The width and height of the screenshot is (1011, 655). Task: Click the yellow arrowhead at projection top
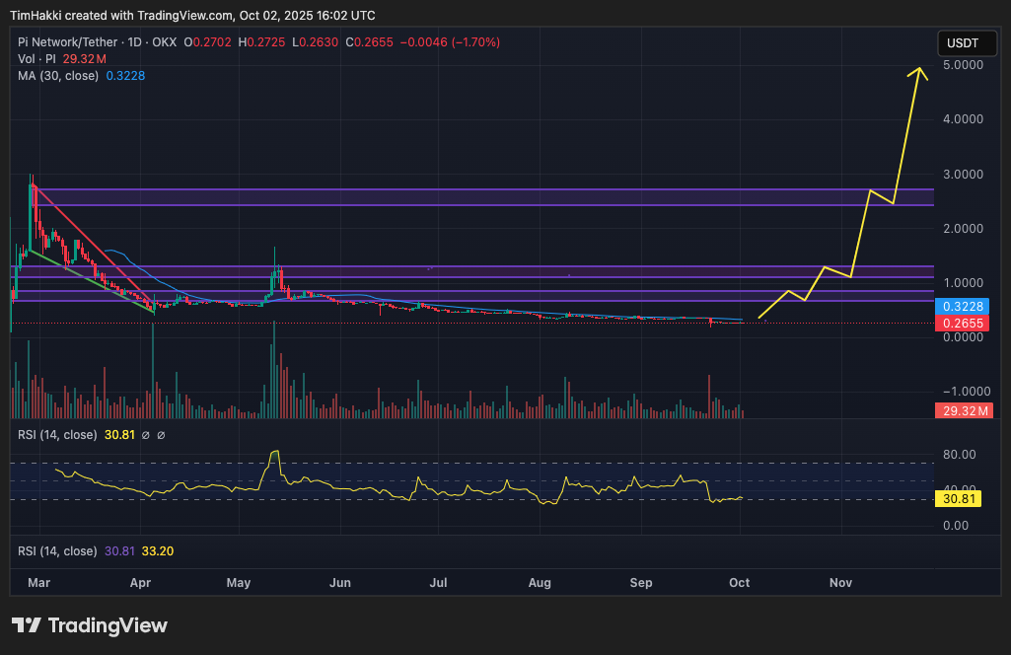coord(920,69)
